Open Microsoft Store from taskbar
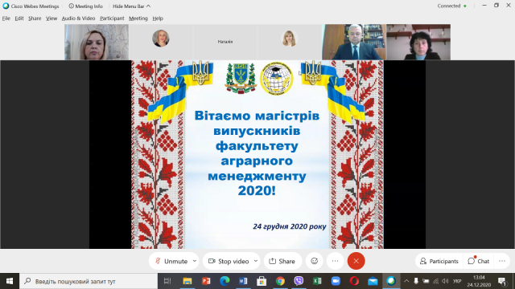The width and height of the screenshot is (515, 289). coord(262,281)
